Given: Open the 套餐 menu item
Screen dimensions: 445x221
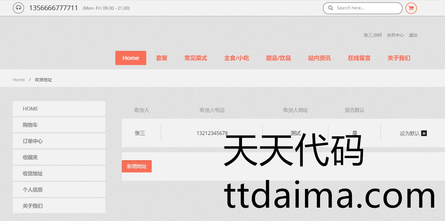Looking at the screenshot, I should coord(162,58).
